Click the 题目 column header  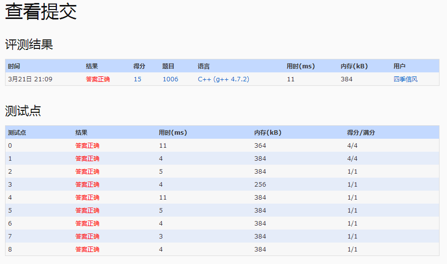tap(168, 66)
